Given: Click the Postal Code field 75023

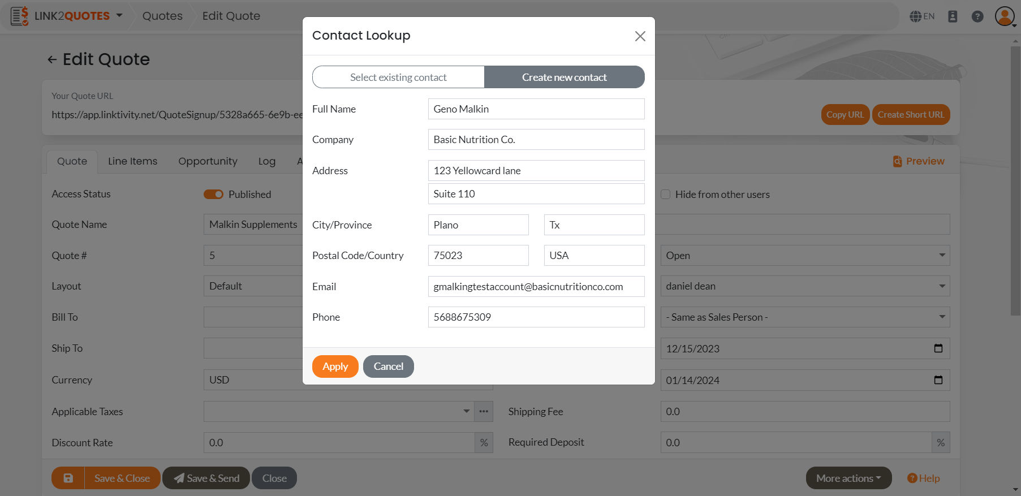Looking at the screenshot, I should (478, 256).
